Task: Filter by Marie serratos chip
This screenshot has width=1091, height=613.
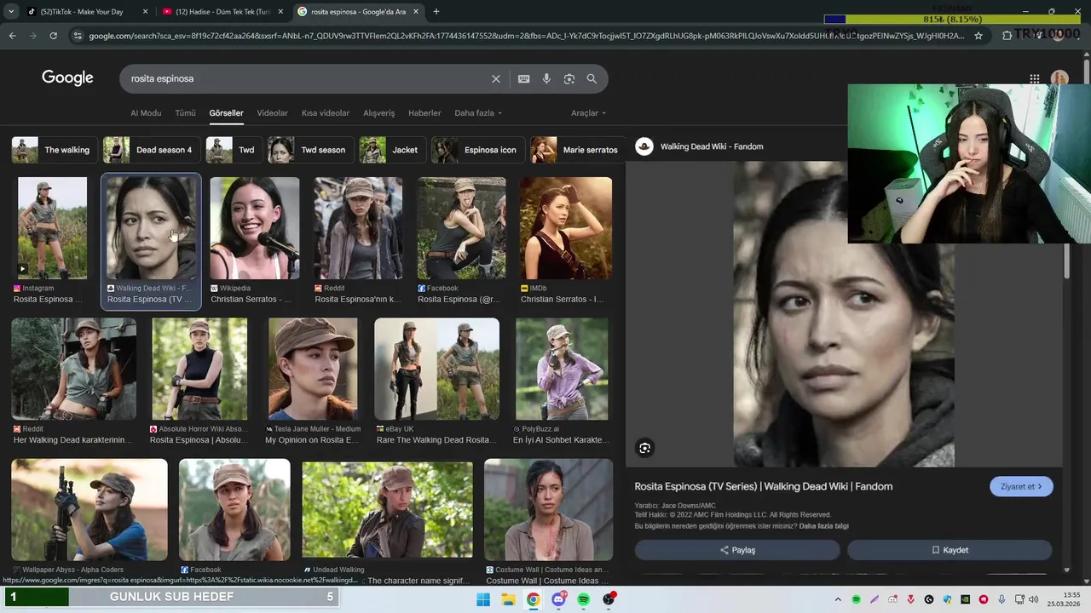Action: (577, 150)
